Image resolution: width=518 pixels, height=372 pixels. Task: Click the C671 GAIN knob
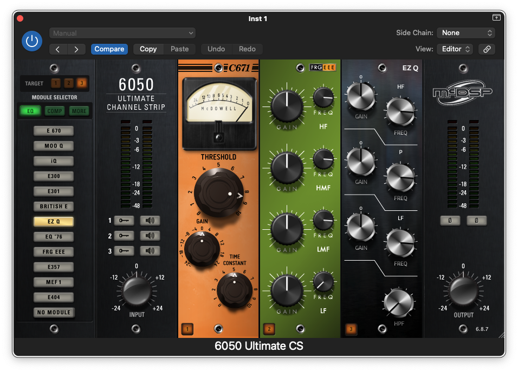click(202, 249)
